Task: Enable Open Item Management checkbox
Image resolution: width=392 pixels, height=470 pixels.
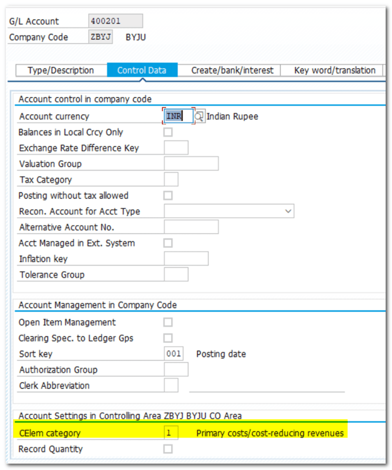Action: pos(168,323)
